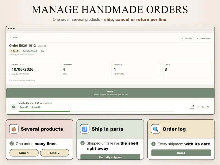Click the Change status button

[x=204, y=38]
